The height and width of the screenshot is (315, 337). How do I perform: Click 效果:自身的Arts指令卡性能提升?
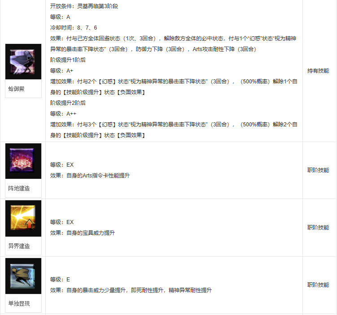pos(90,176)
